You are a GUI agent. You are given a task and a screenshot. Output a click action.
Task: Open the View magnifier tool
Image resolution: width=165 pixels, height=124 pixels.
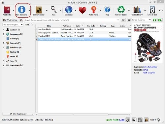[53, 10]
